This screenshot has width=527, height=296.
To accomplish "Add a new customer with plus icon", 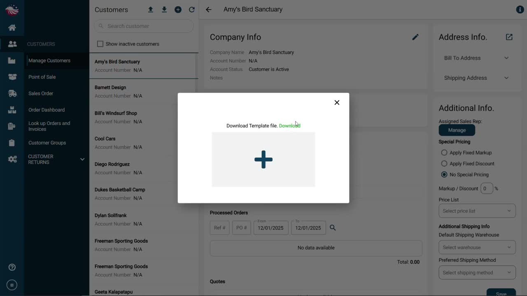I will coord(178,9).
